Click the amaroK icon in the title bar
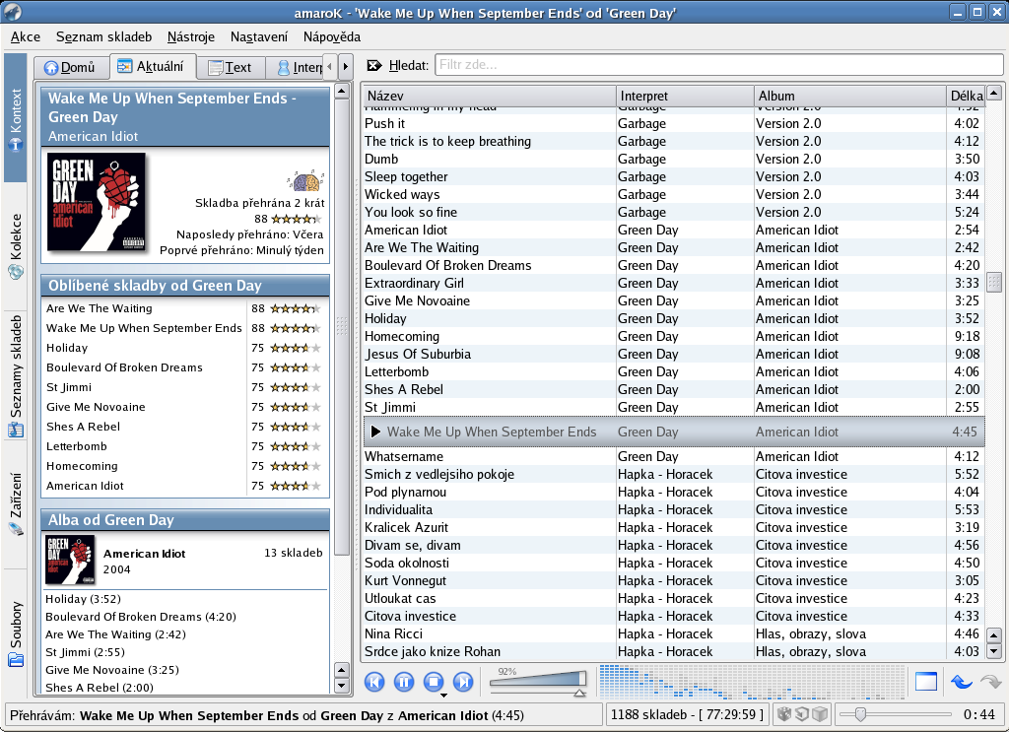This screenshot has height=732, width=1009. pos(12,12)
